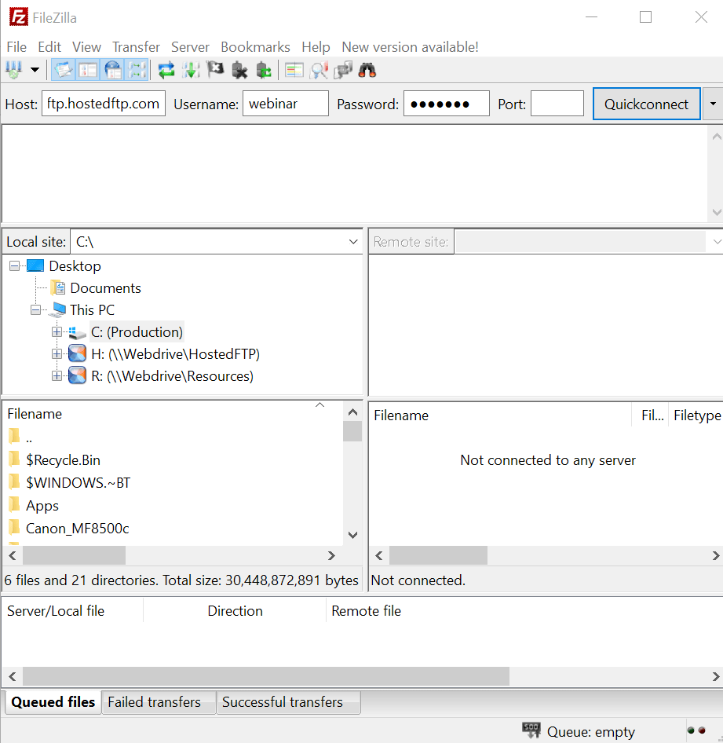Cancel the current operation

tap(214, 69)
